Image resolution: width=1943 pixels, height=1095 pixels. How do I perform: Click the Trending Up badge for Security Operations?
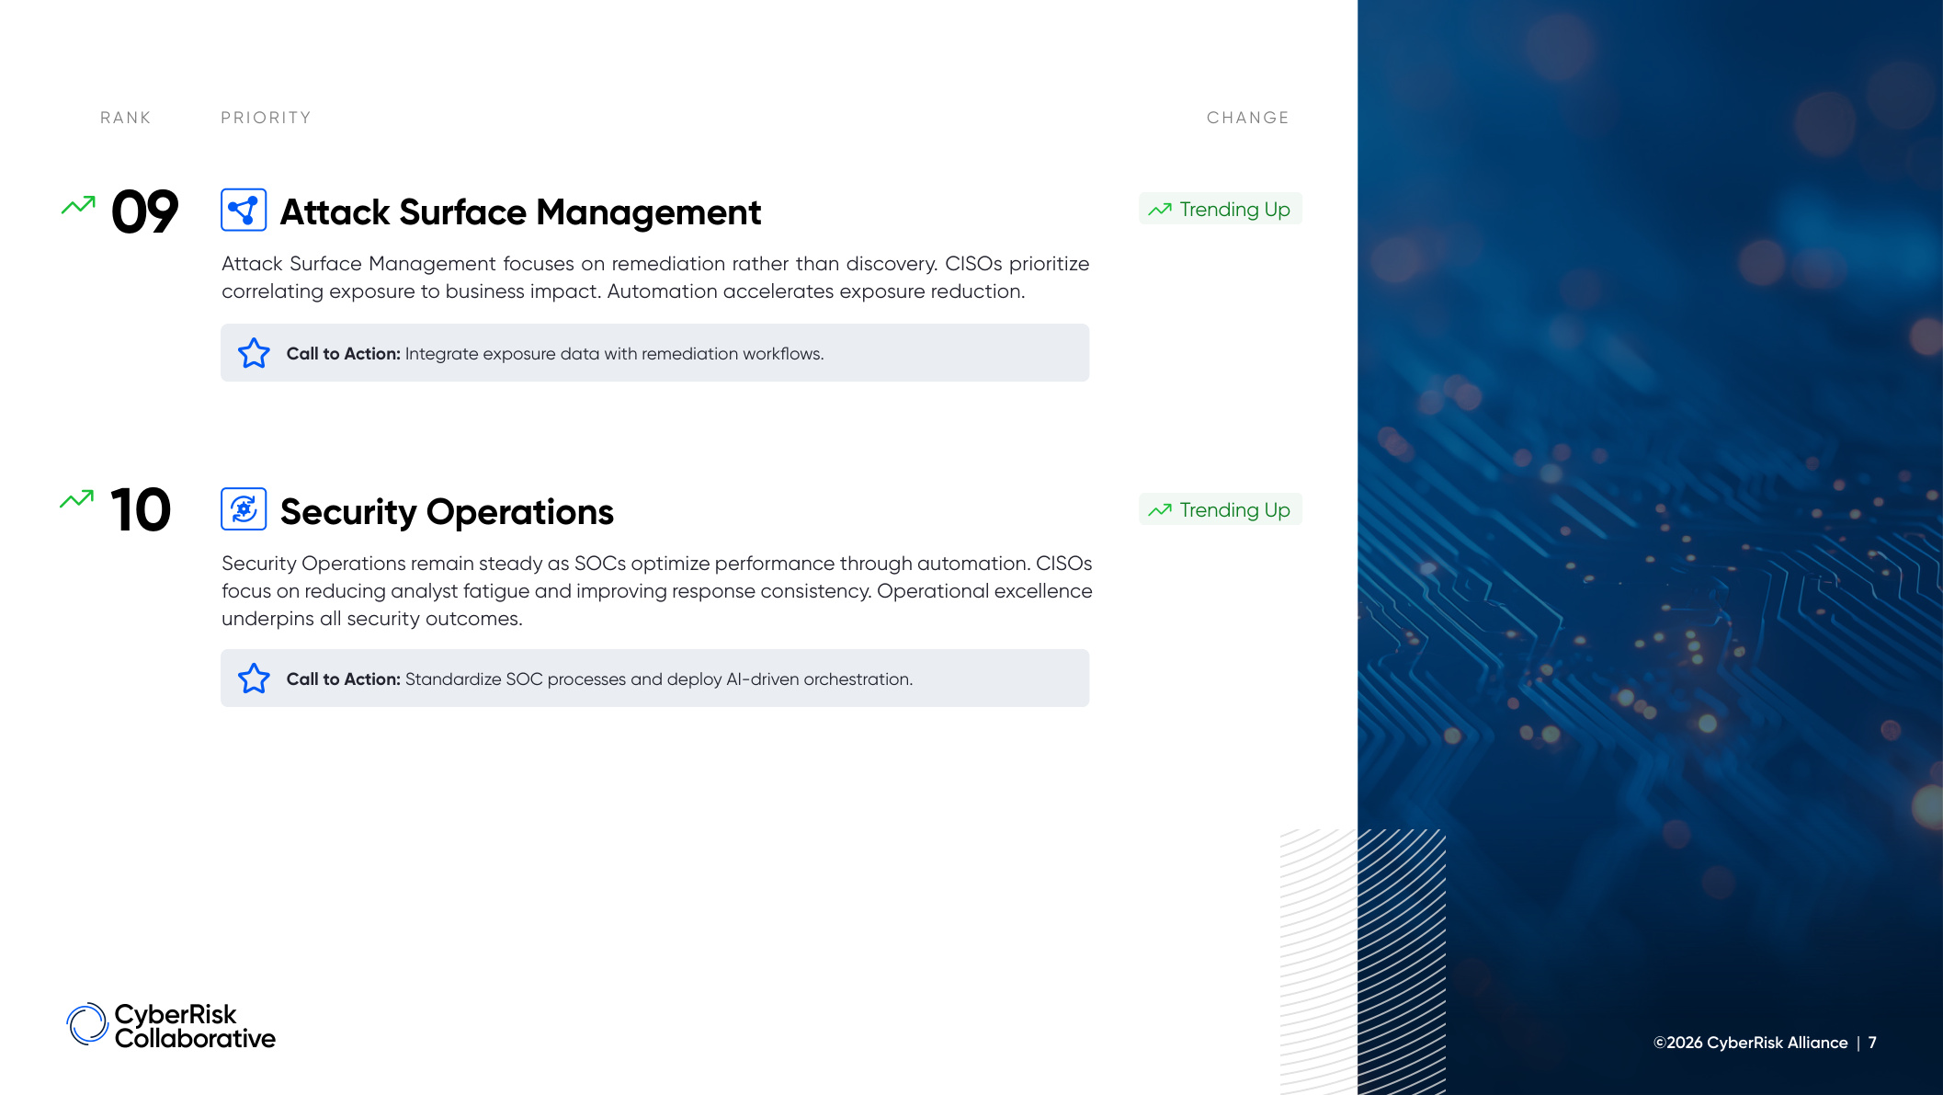coord(1220,509)
